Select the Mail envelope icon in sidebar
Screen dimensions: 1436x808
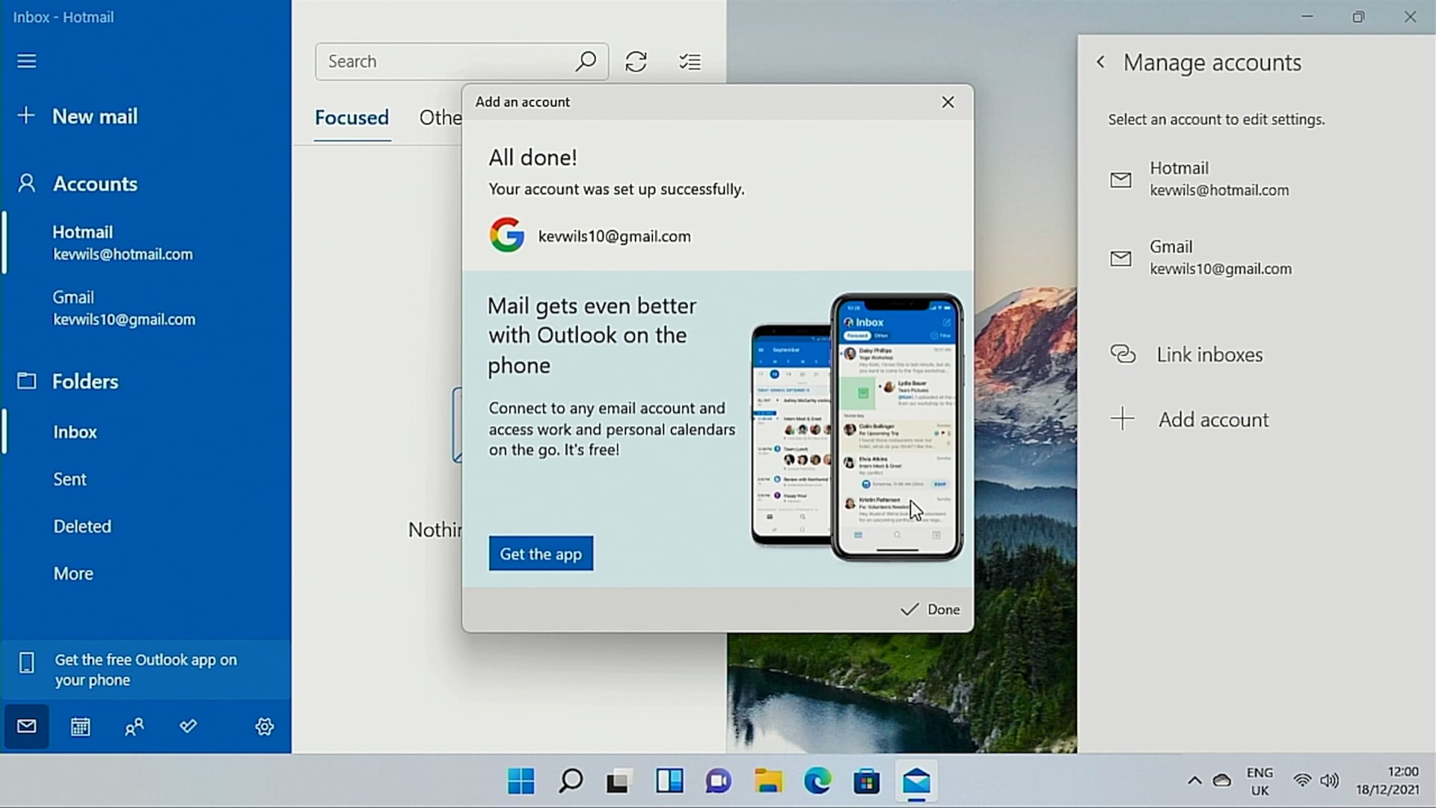(26, 726)
